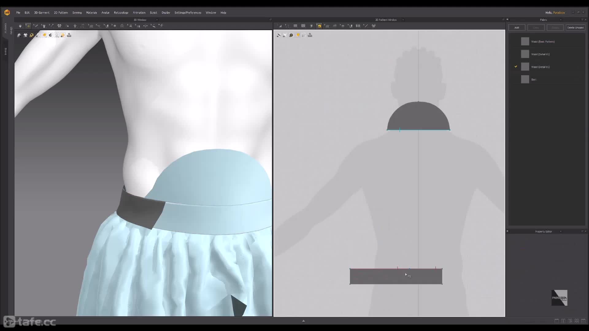
Task: Click the shirt icon at end of 2D toolbar
Action: pos(374,26)
